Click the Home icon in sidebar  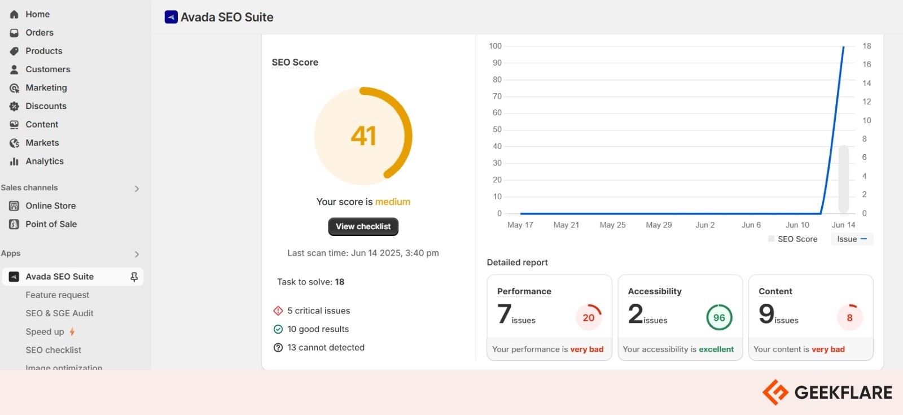[14, 14]
